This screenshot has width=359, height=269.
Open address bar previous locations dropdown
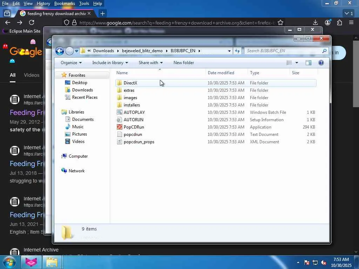click(229, 51)
